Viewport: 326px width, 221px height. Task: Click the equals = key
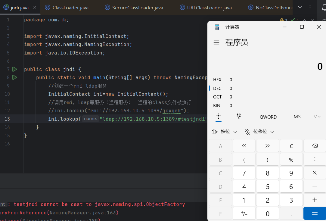tap(315, 213)
